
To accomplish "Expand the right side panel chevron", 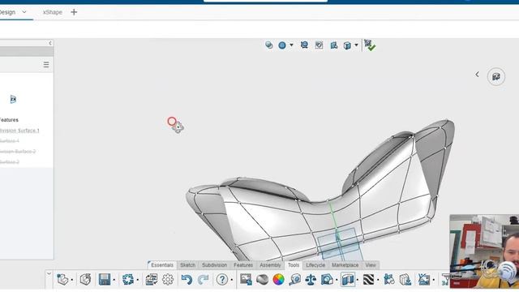I will pos(477,75).
